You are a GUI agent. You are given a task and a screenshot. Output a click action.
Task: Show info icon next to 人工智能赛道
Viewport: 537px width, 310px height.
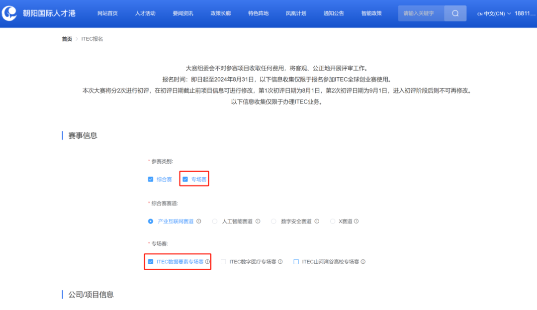pos(258,221)
